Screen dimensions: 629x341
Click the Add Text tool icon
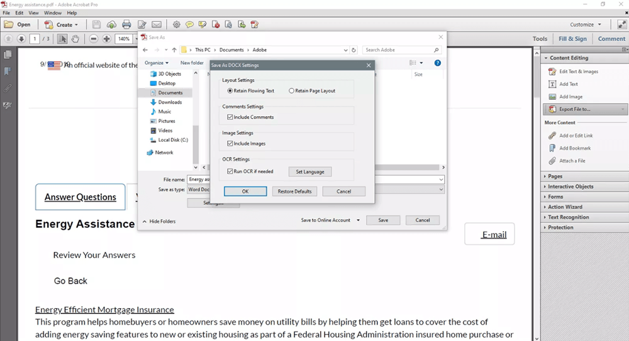click(552, 84)
